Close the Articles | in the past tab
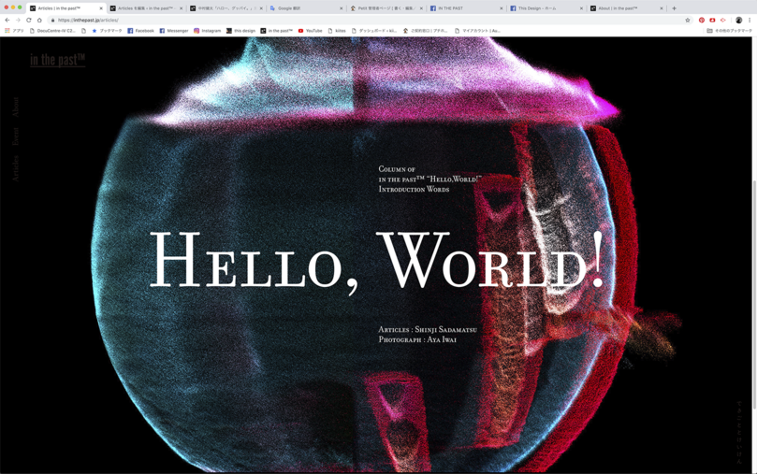 pos(101,8)
